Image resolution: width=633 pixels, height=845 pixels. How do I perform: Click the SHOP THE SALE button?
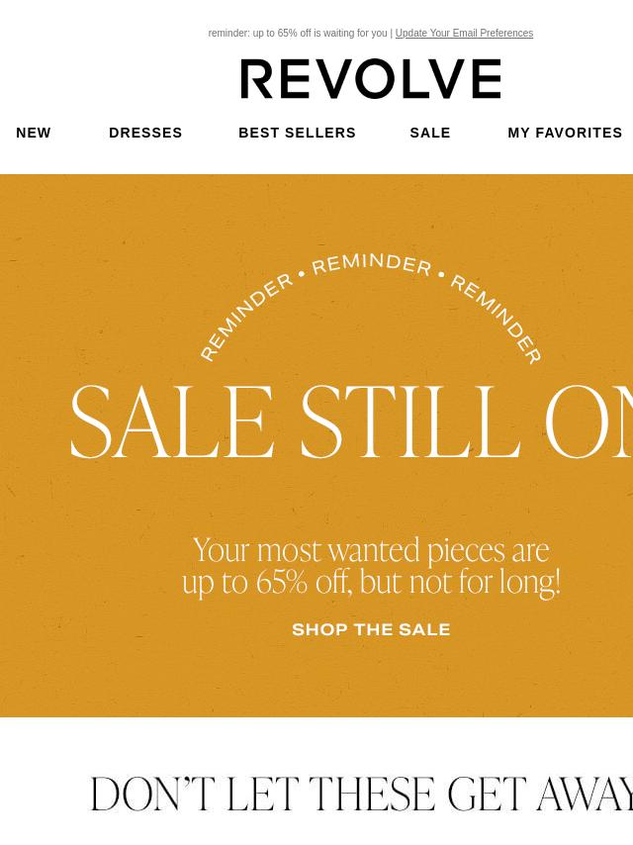click(x=371, y=629)
